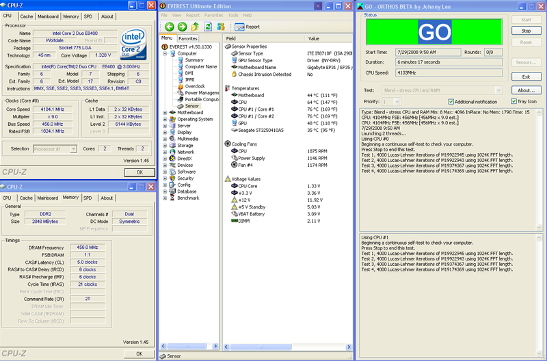Expand the Operating System tree node
The image size is (547, 361).
pyautogui.click(x=165, y=119)
